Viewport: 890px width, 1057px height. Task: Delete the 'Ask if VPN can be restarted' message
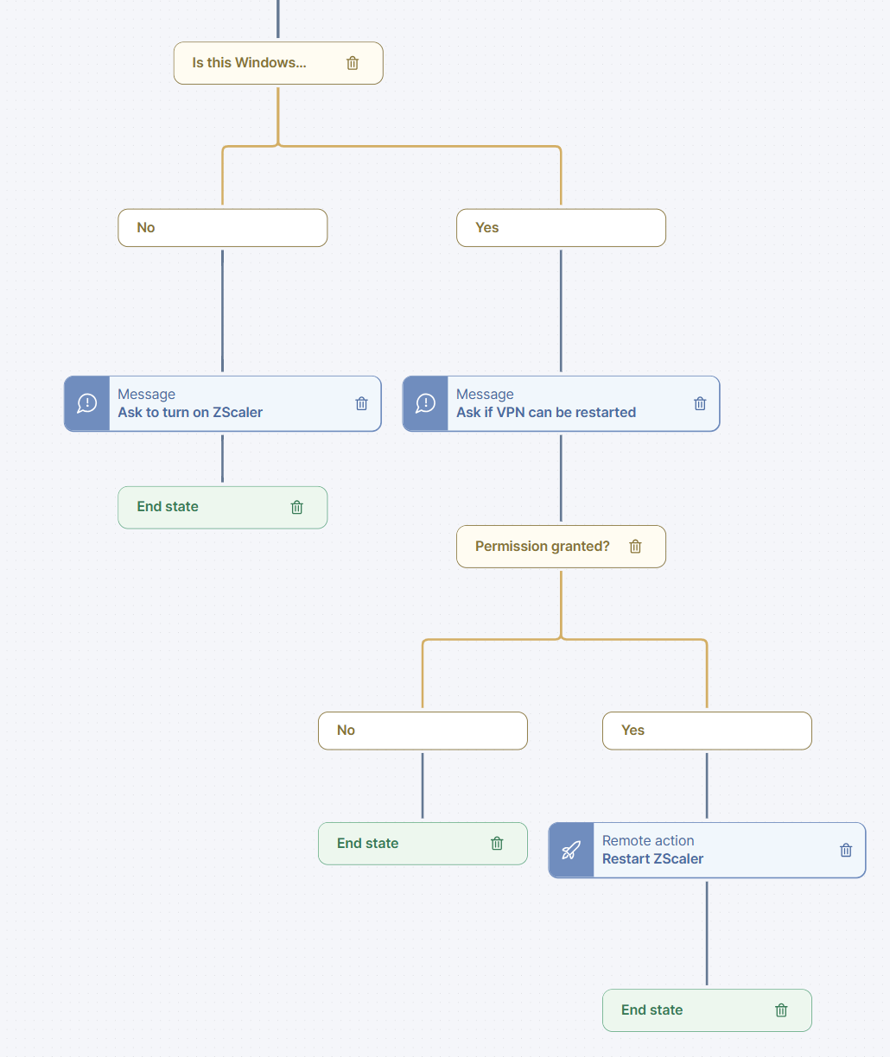pos(701,403)
